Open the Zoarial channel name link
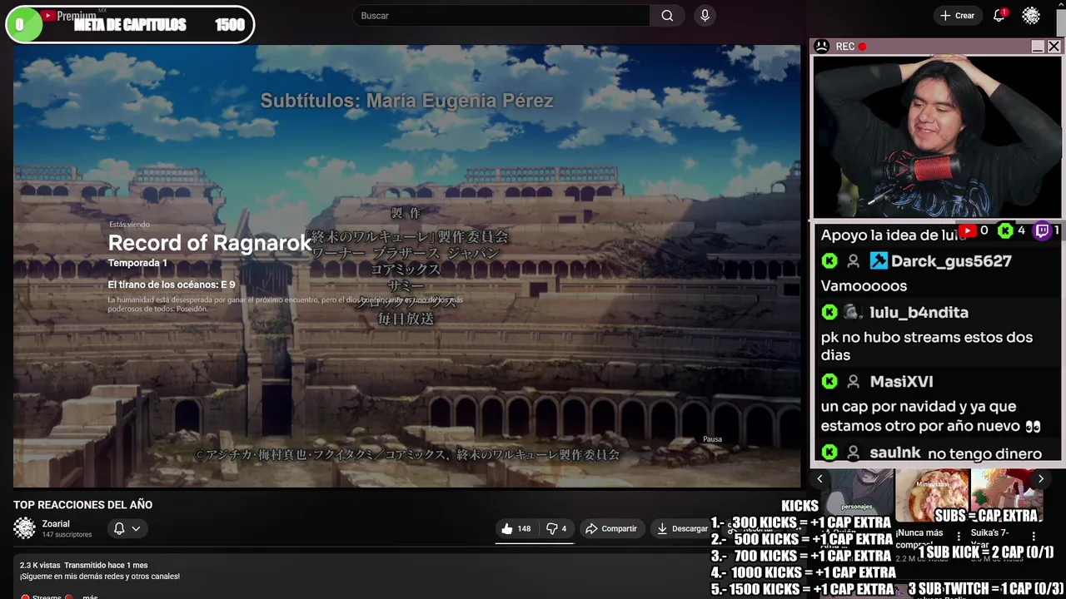 coord(56,523)
